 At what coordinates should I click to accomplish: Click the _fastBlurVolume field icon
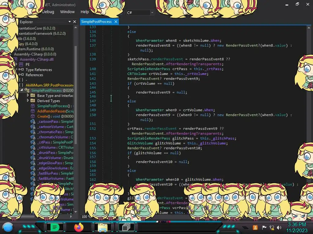click(33, 178)
